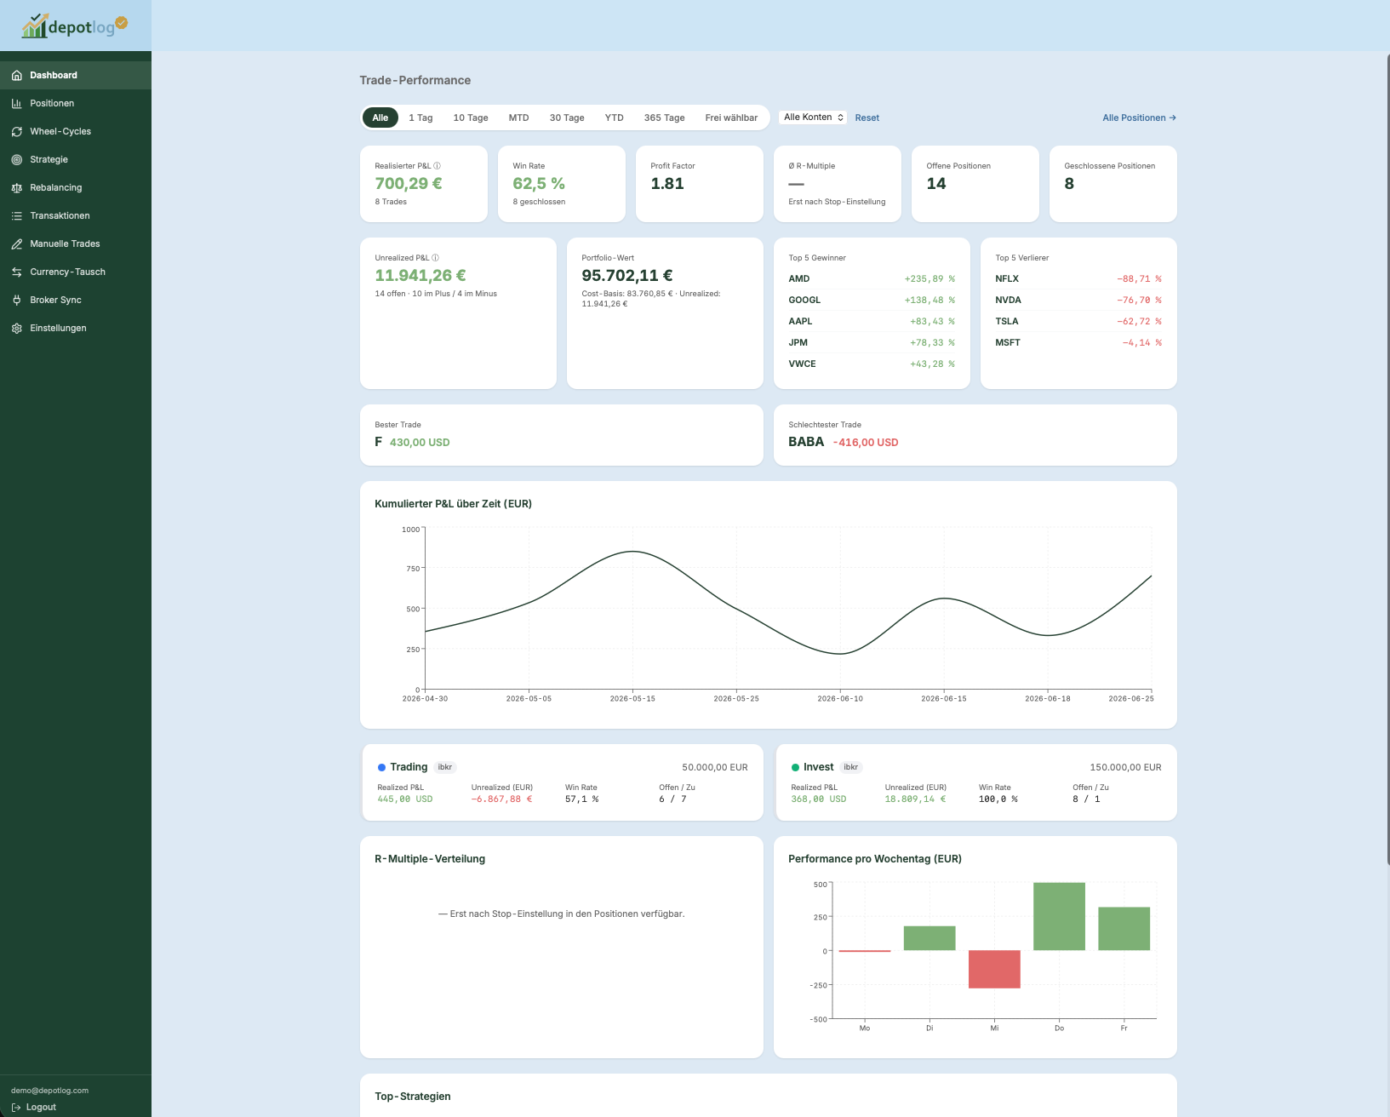The width and height of the screenshot is (1390, 1117).
Task: Click the green Di weekday bar
Action: tap(930, 938)
